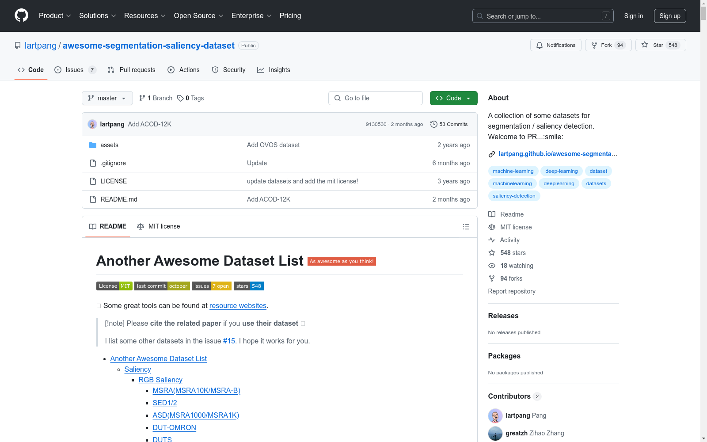Select the Code repository tab
This screenshot has width=707, height=442.
tap(31, 70)
